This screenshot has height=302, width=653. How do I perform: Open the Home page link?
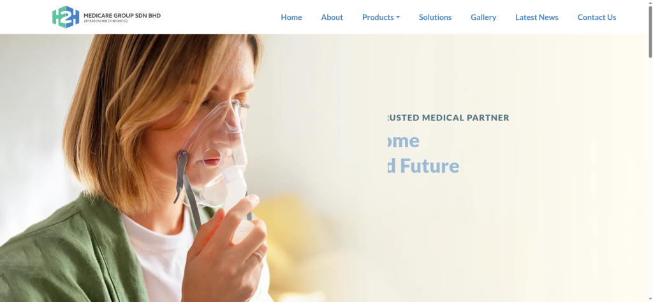pyautogui.click(x=291, y=17)
